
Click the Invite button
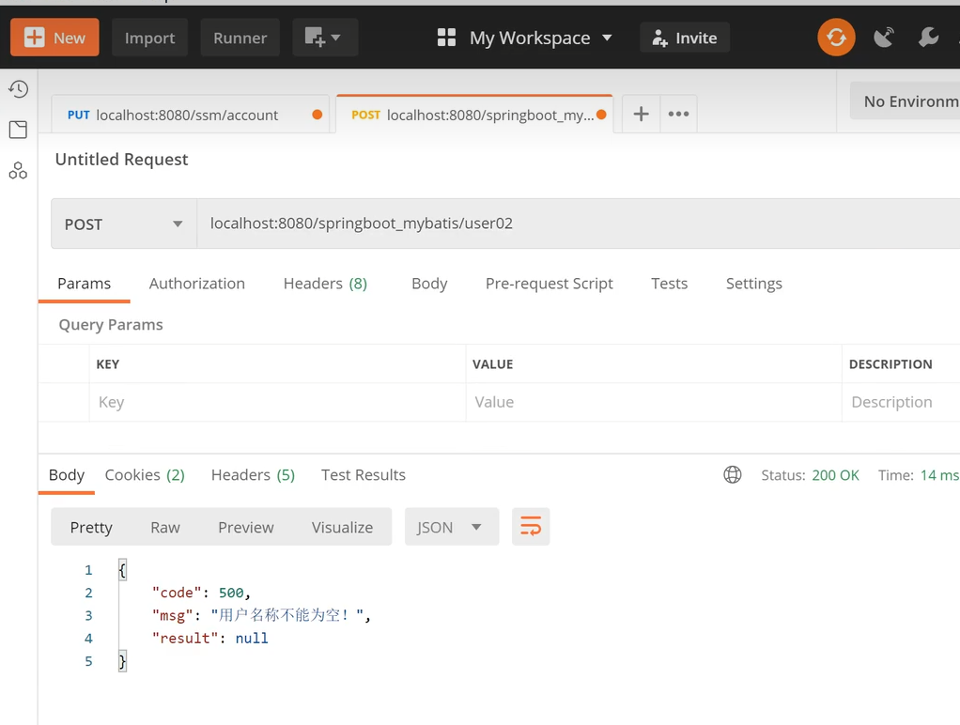click(685, 38)
